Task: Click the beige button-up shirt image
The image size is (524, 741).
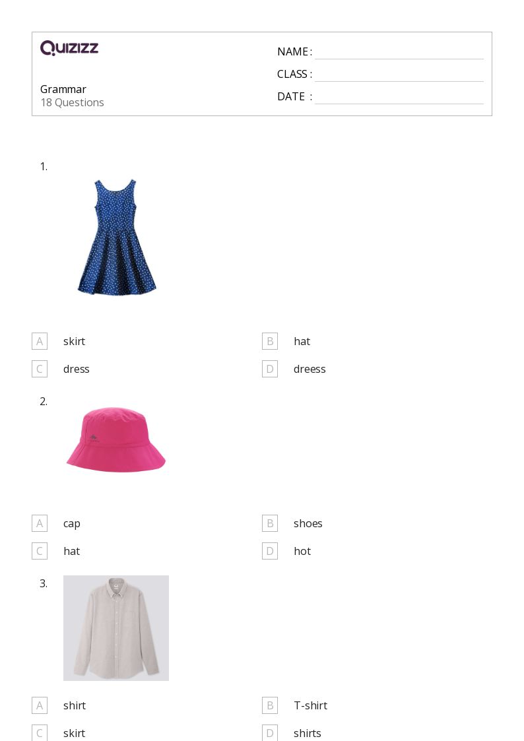Action: point(116,628)
